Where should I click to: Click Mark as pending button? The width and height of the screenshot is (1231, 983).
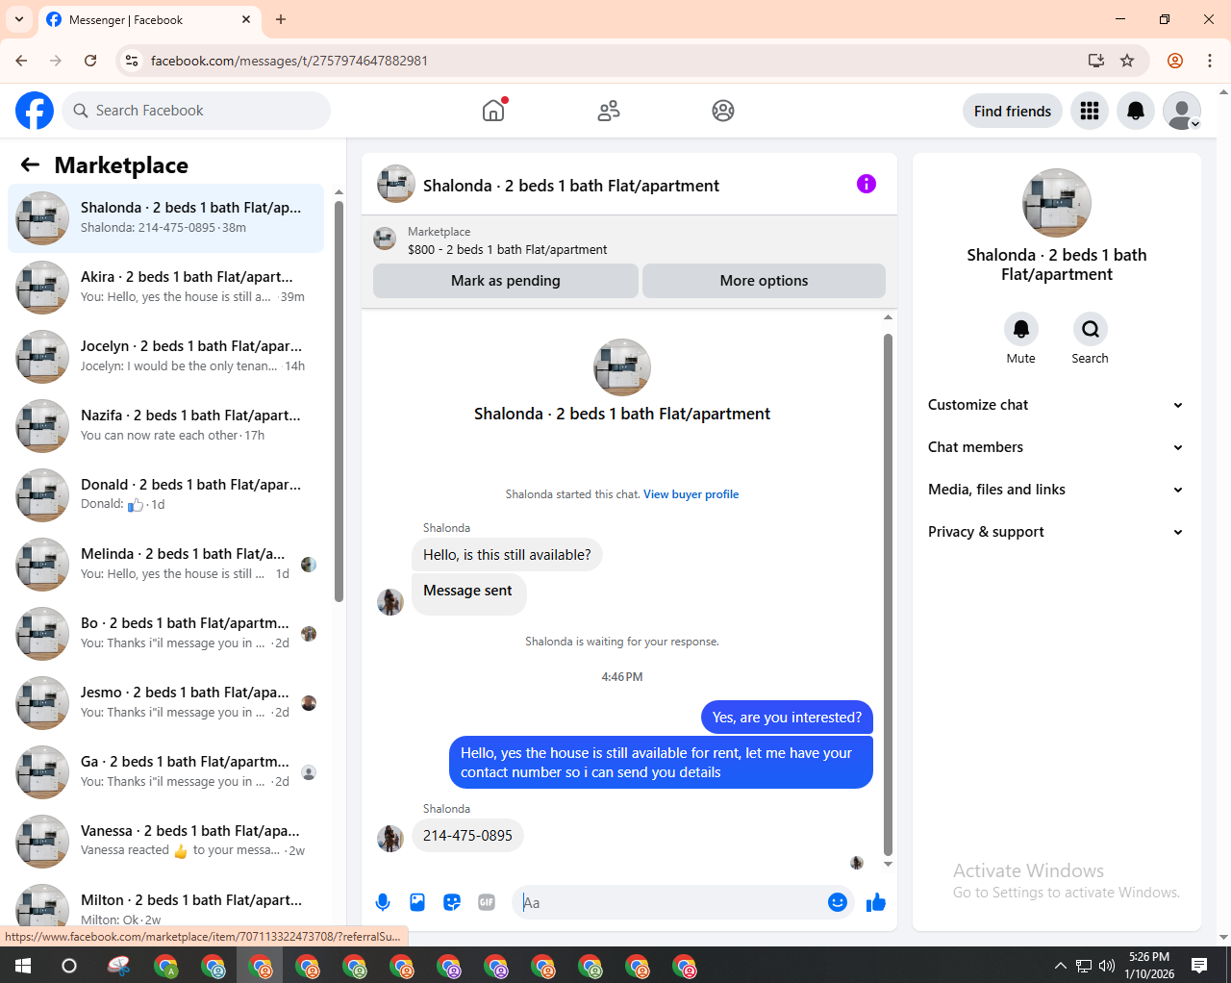coord(506,281)
